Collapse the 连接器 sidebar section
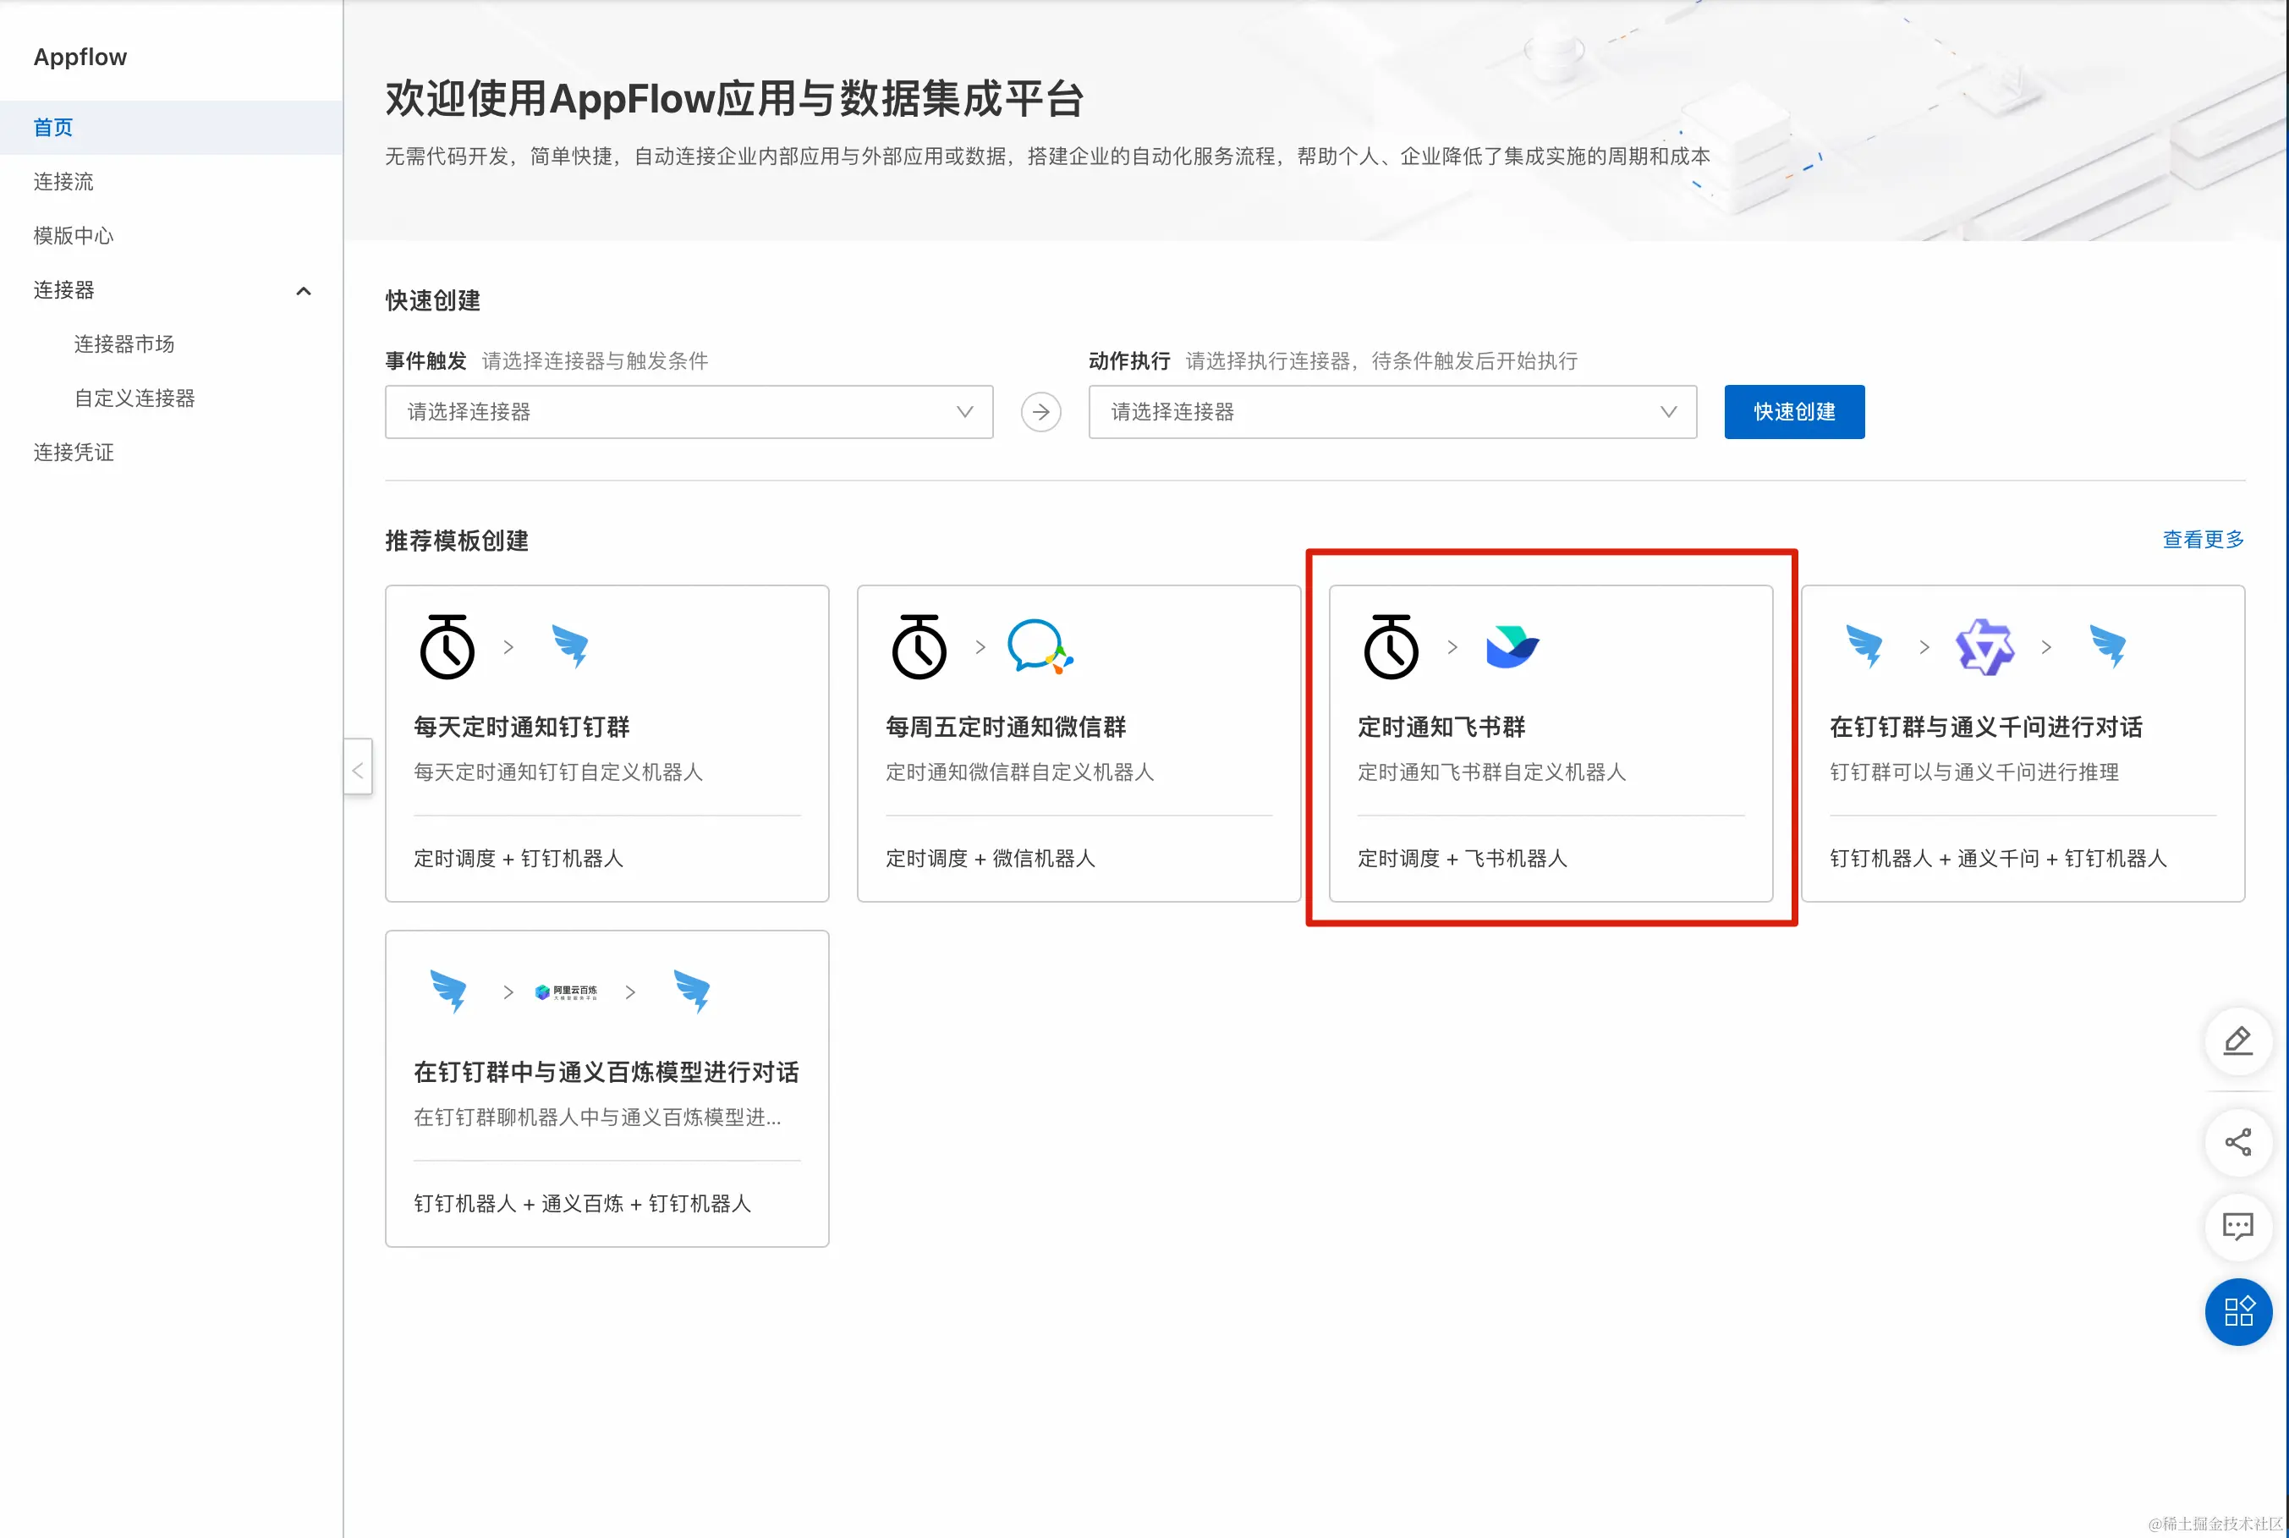This screenshot has width=2289, height=1538. [x=303, y=290]
